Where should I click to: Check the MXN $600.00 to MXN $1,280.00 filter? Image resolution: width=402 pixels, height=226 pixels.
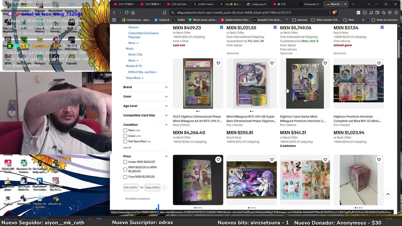click(x=125, y=169)
